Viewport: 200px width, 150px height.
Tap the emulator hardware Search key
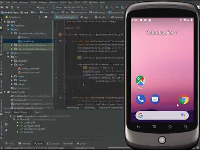click(x=186, y=127)
